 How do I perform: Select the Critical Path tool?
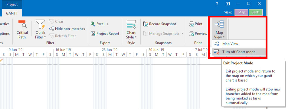point(22,29)
